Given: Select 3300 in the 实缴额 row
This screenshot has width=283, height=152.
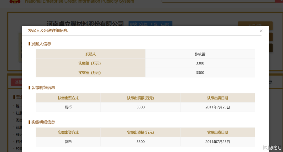Looking at the screenshot, I should [200, 73].
